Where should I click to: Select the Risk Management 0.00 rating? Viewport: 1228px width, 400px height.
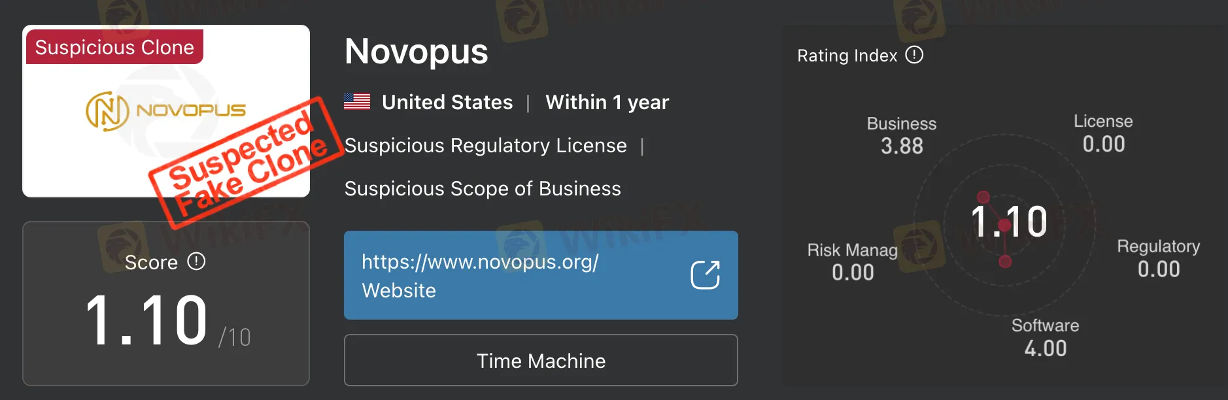click(852, 261)
